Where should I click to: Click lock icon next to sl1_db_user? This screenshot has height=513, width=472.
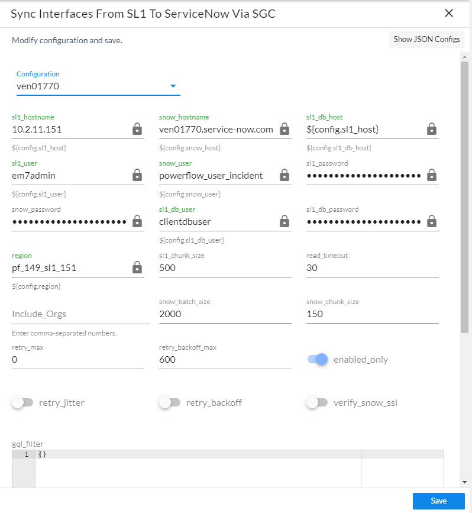(285, 221)
